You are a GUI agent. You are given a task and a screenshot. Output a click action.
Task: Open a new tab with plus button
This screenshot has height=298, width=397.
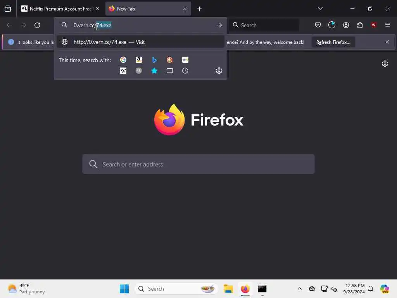pos(200,9)
